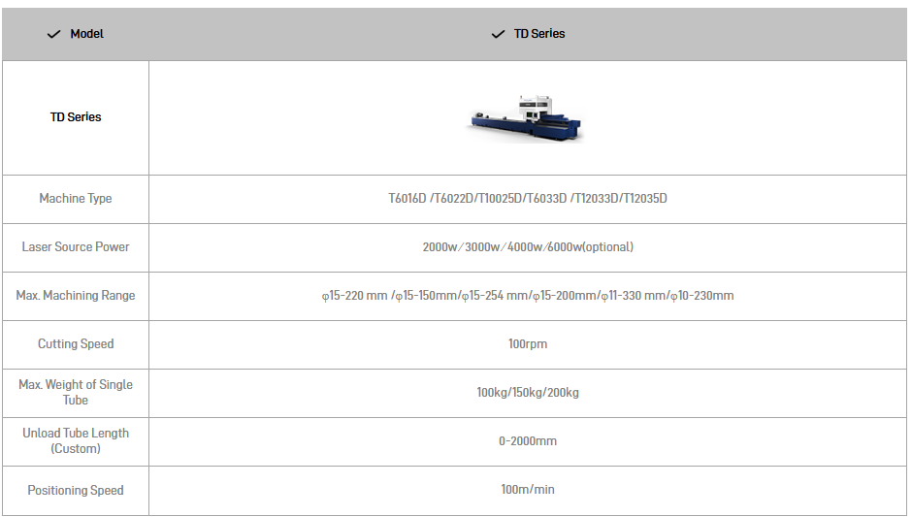Click the Max. Weight of Single Tube label
Screen dimensions: 912x517
tap(76, 392)
